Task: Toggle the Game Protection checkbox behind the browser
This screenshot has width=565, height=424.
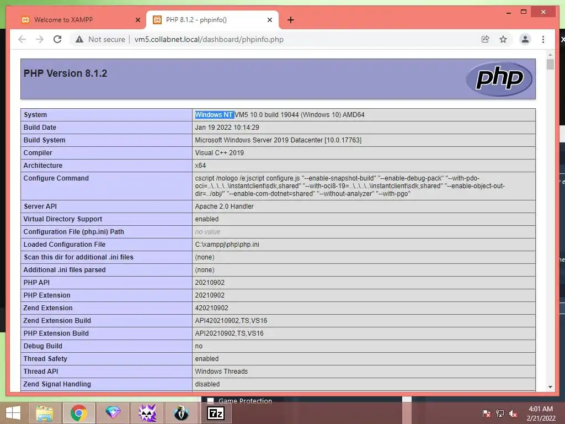Action: [210, 400]
